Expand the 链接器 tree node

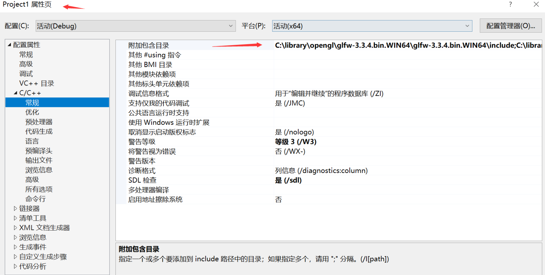click(x=15, y=208)
